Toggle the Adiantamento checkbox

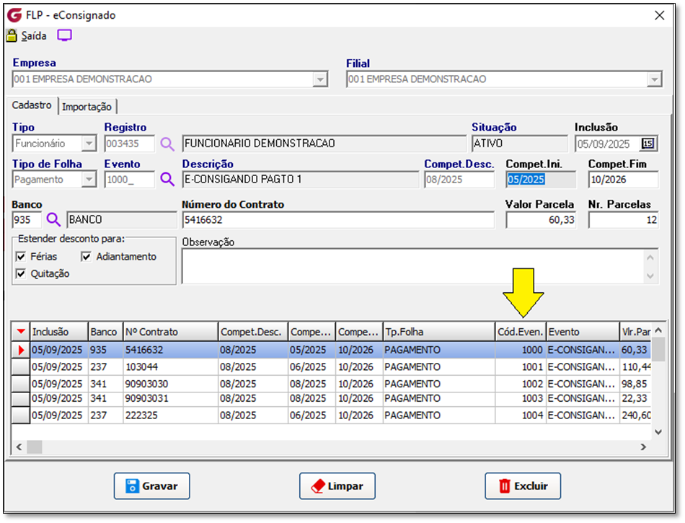[86, 257]
